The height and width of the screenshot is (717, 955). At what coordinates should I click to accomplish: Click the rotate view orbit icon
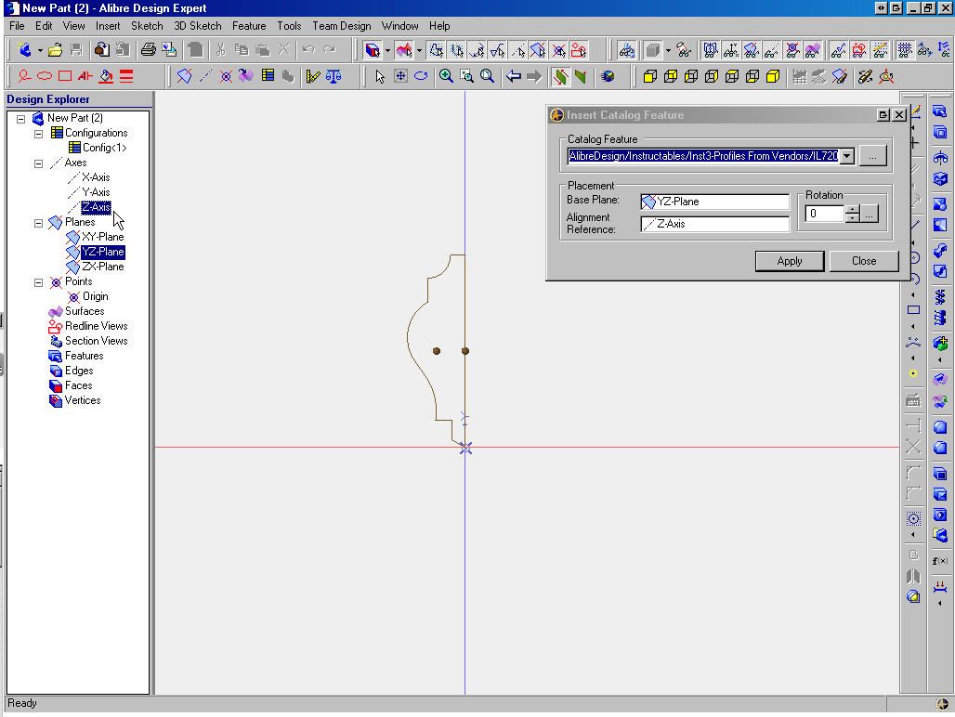421,76
